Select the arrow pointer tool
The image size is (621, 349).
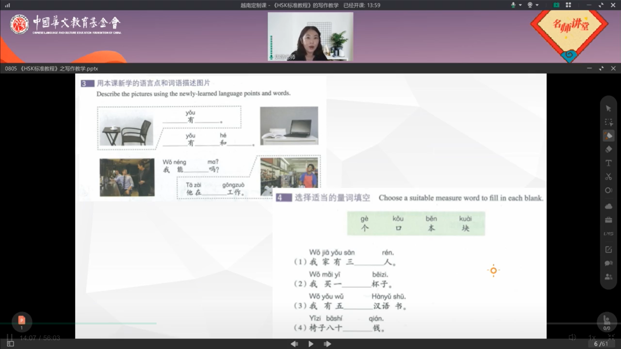[608, 109]
